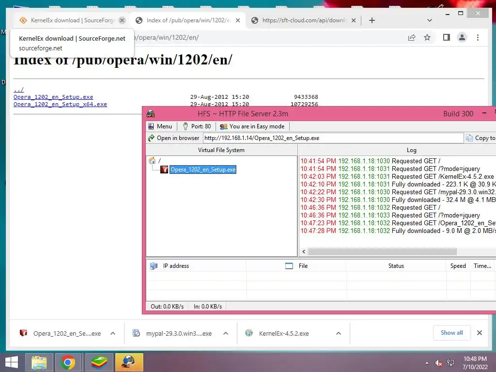The image size is (496, 372).
Task: Bookmark this page with star icon
Action: pos(427,38)
